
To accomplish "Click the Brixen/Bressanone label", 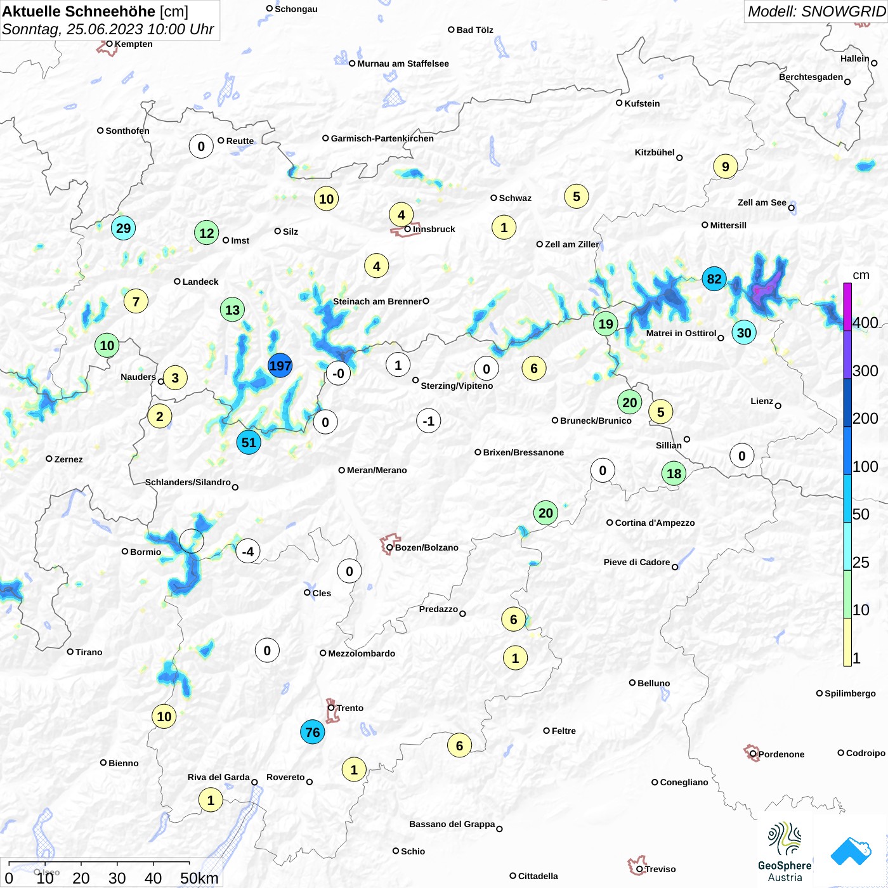I will click(x=523, y=452).
